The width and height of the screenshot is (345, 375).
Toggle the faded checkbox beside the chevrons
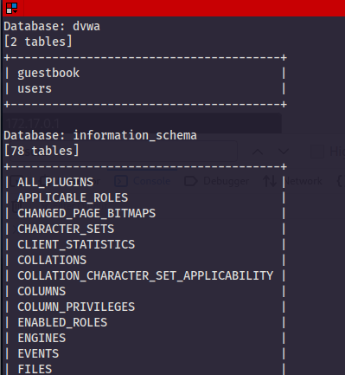(x=317, y=152)
